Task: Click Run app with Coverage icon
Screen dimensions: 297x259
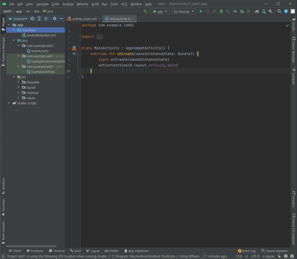Action: pos(228,11)
